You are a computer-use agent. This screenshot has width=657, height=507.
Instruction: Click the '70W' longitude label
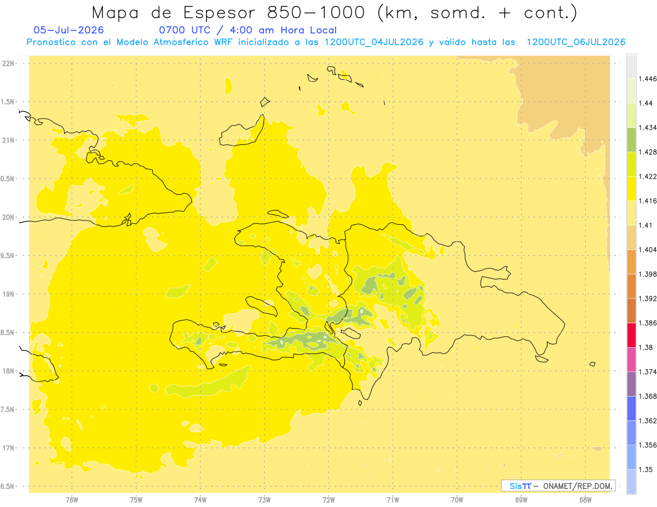click(x=457, y=500)
